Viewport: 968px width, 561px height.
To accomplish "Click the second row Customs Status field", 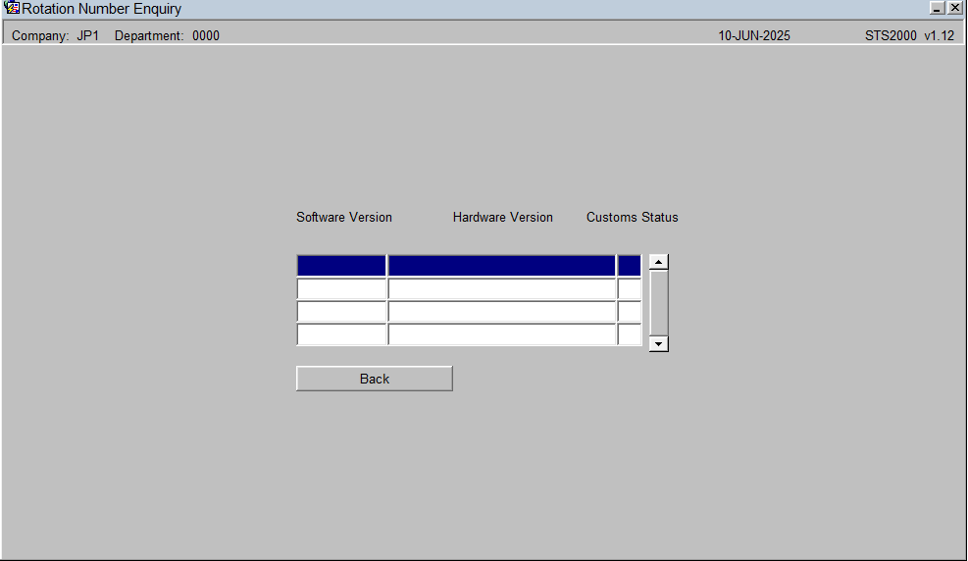I will (x=629, y=288).
